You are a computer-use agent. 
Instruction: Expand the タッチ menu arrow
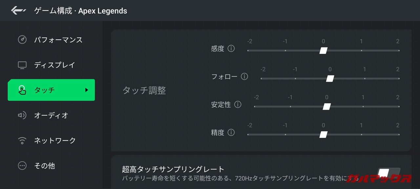[x=87, y=90]
